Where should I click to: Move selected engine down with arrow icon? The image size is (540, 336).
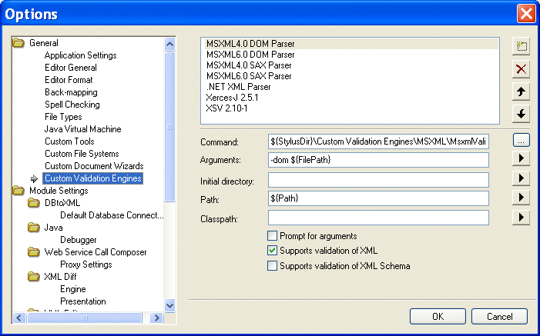522,114
